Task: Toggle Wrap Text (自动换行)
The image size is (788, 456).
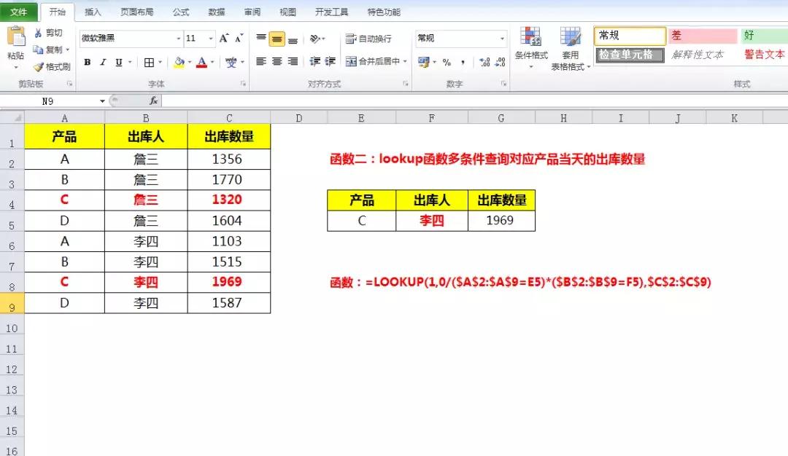Action: coord(368,39)
